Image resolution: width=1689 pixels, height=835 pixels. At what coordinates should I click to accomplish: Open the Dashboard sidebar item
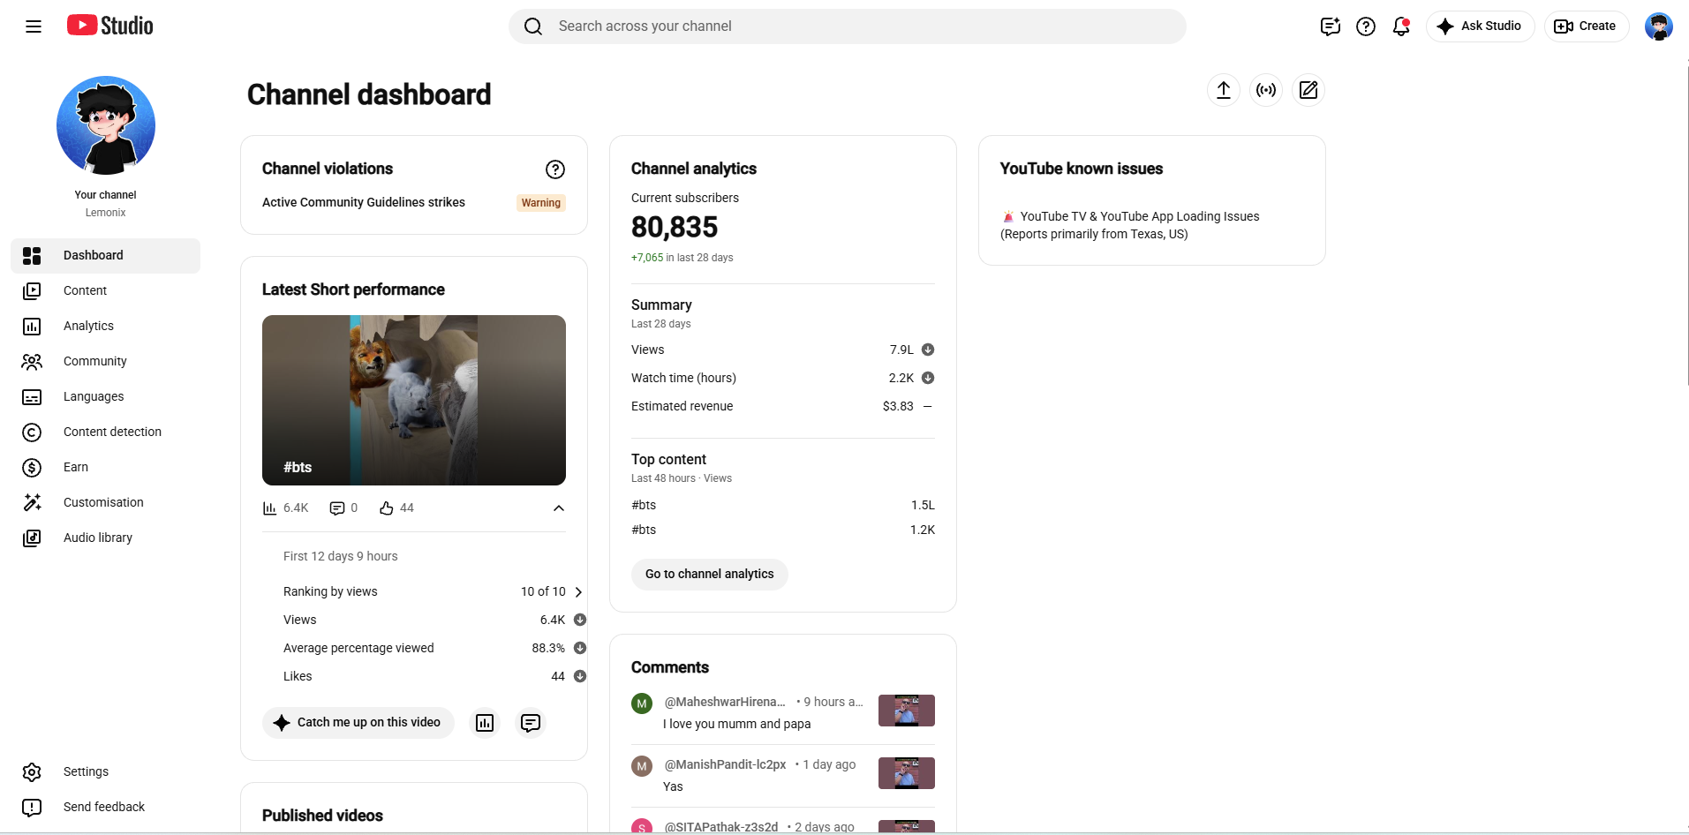pyautogui.click(x=106, y=255)
